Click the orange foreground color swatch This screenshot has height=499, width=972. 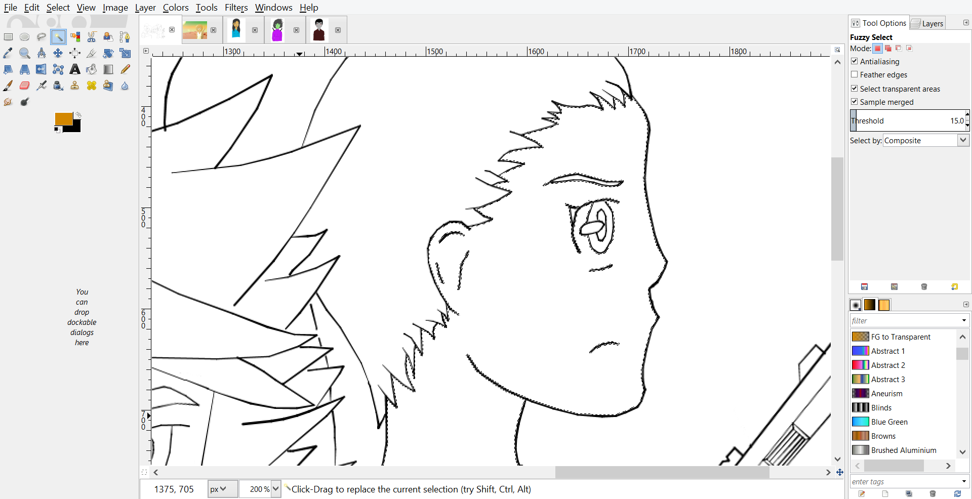(x=63, y=119)
